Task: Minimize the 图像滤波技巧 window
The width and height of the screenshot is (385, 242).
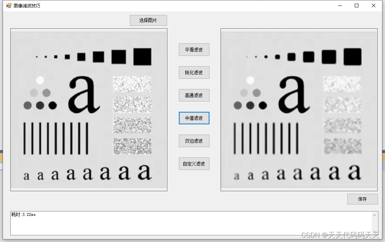Action: [x=340, y=6]
